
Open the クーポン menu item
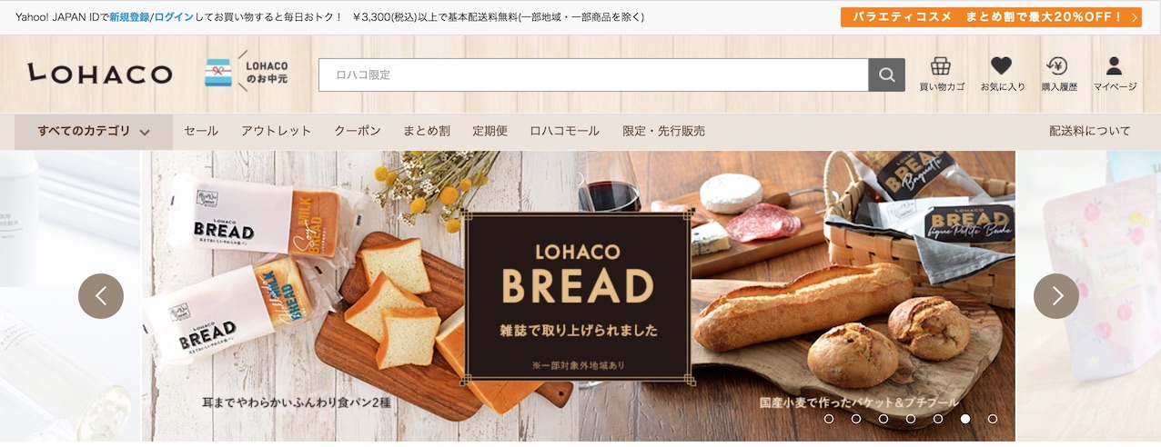point(358,131)
